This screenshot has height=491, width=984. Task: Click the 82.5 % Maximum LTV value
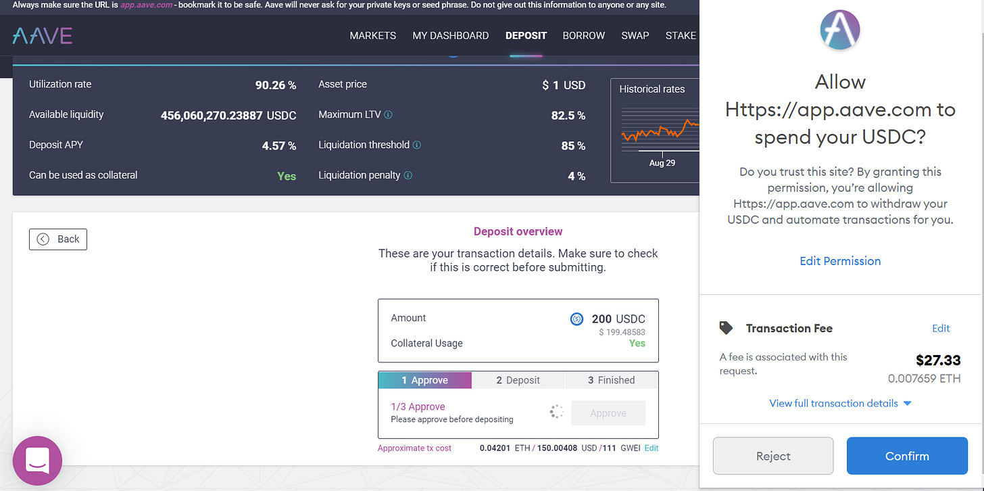pos(568,116)
